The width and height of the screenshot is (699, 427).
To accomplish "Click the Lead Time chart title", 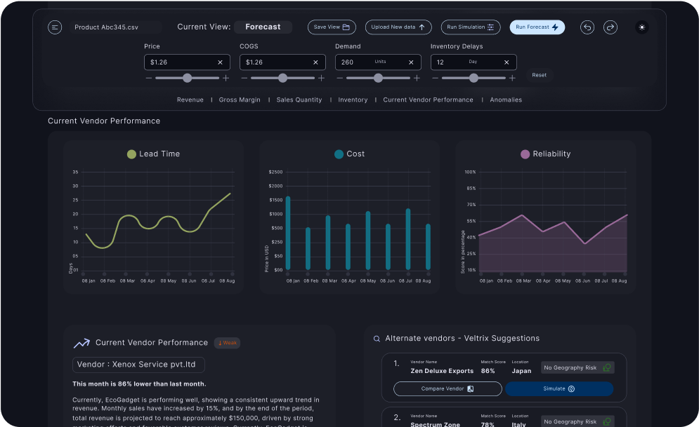I will (x=159, y=154).
